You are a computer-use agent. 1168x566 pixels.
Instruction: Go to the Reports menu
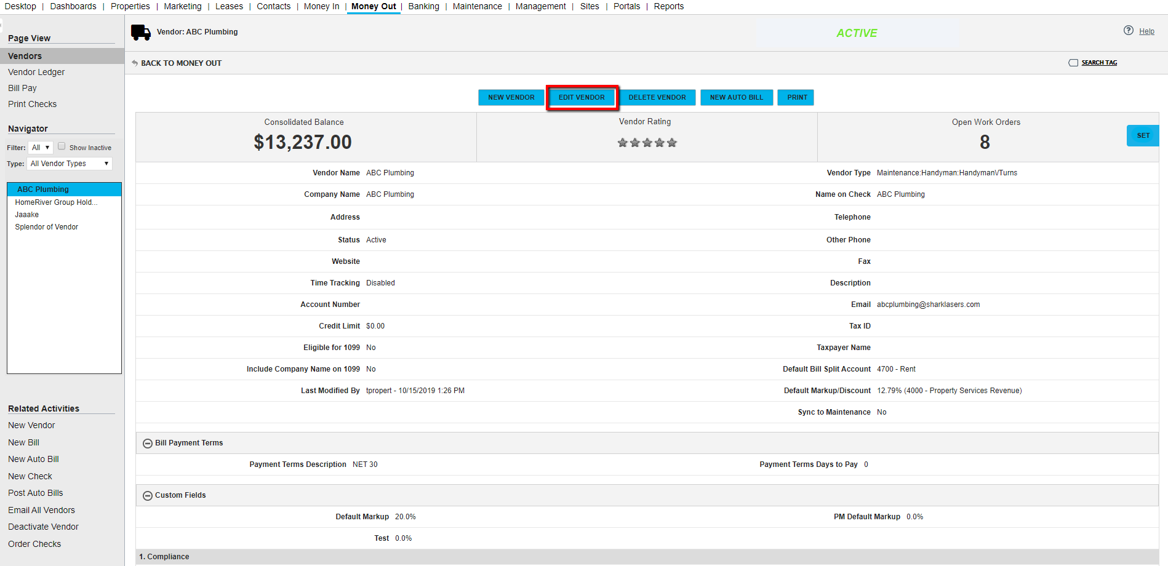click(x=668, y=6)
